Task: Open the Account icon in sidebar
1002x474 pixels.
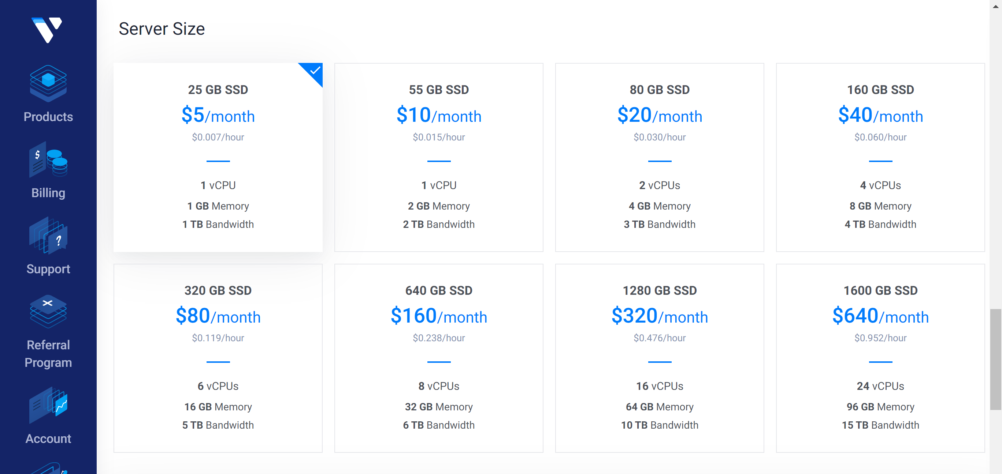Action: tap(48, 405)
